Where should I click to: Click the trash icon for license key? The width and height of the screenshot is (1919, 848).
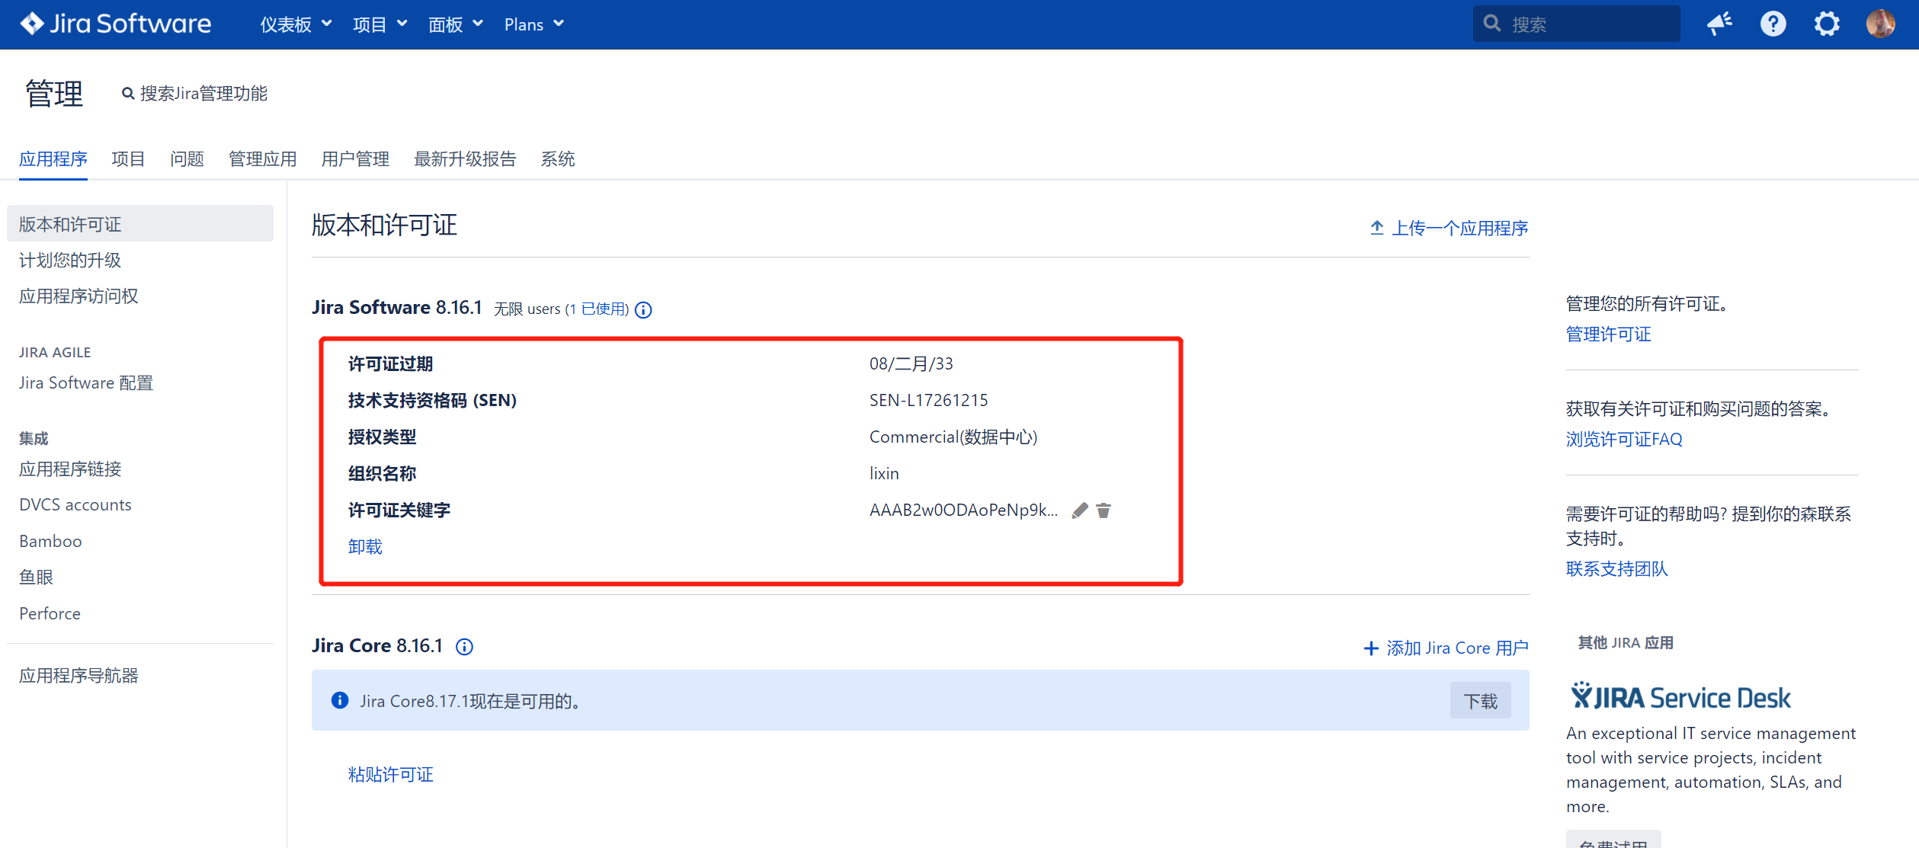point(1104,510)
